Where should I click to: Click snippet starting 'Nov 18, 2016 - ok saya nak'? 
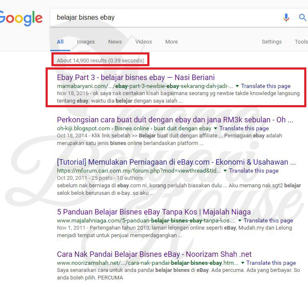pyautogui.click(x=178, y=97)
